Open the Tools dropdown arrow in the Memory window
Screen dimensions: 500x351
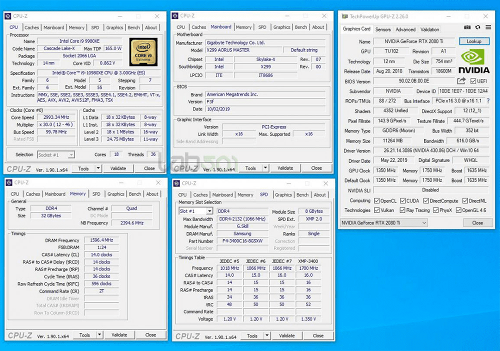click(x=99, y=334)
